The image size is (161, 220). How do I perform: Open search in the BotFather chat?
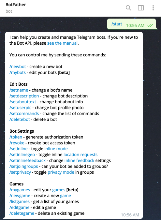(x=128, y=8)
